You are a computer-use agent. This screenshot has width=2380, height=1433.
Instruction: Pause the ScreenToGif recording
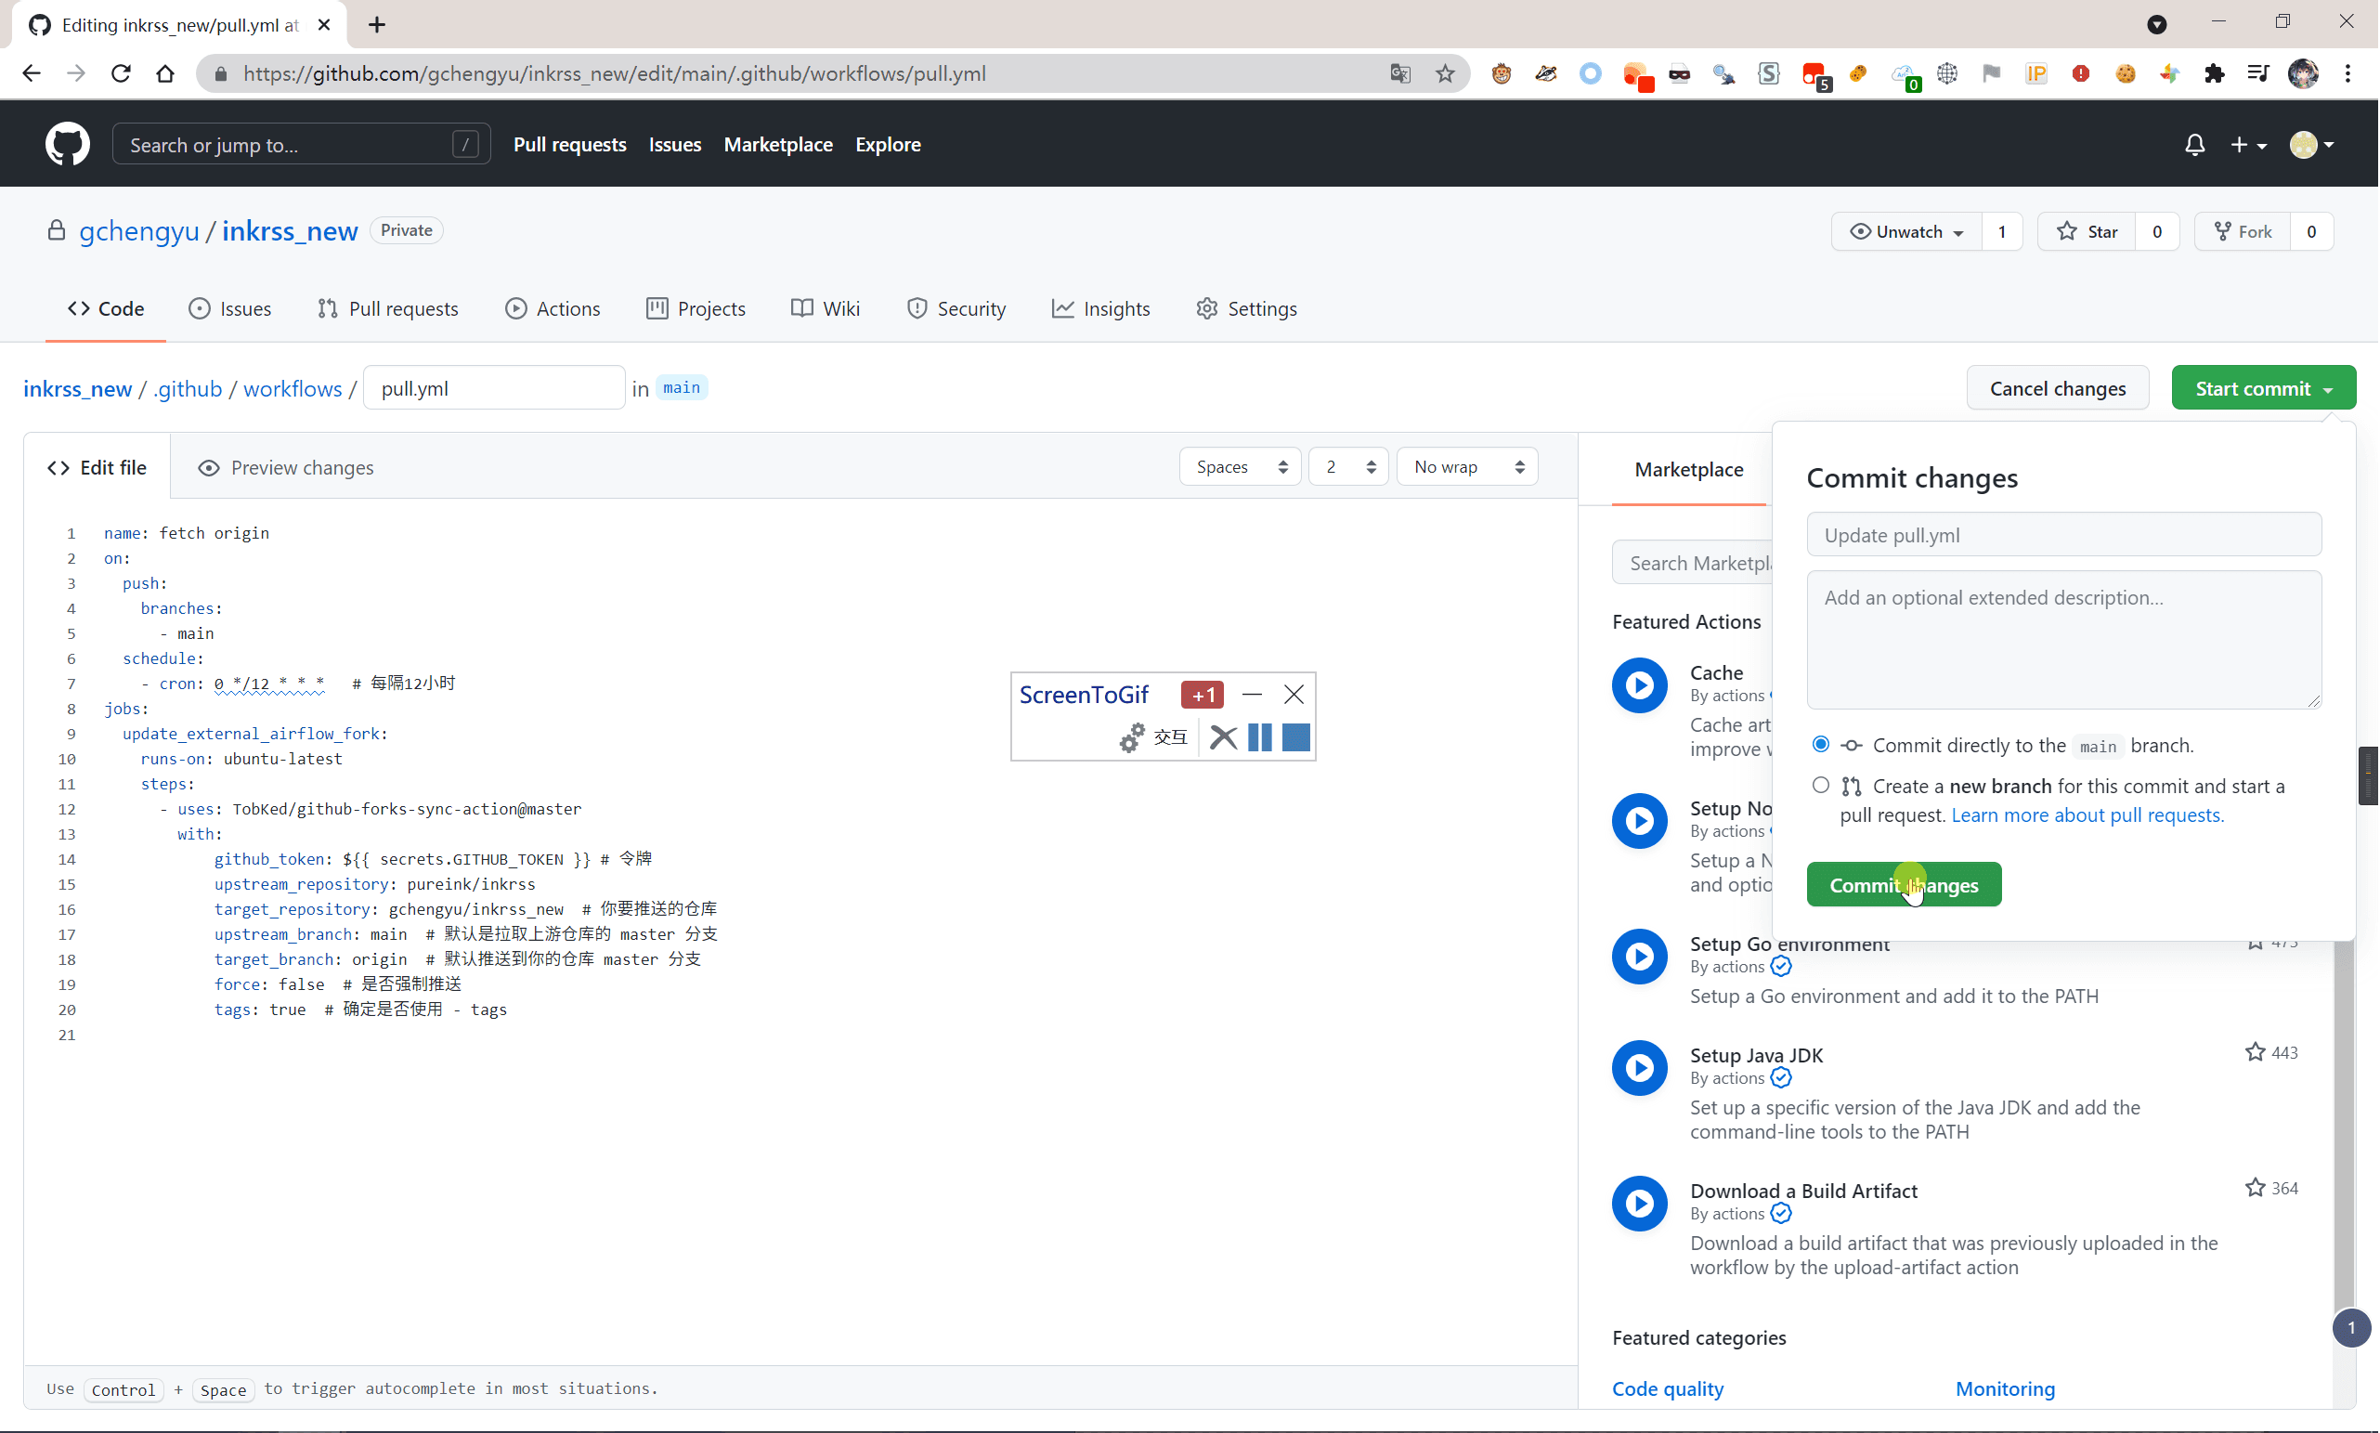(x=1260, y=737)
